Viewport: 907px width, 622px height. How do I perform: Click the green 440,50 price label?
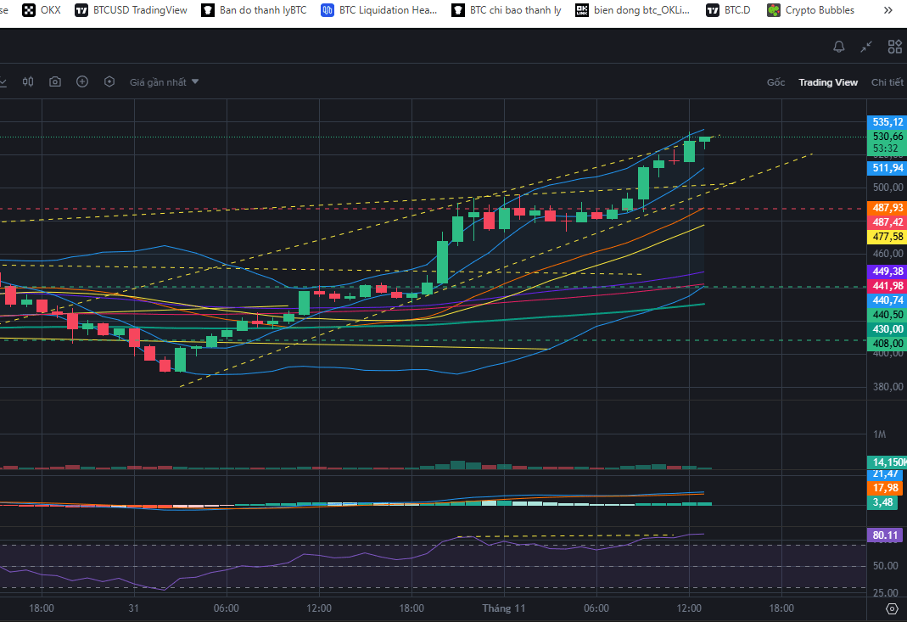[887, 315]
